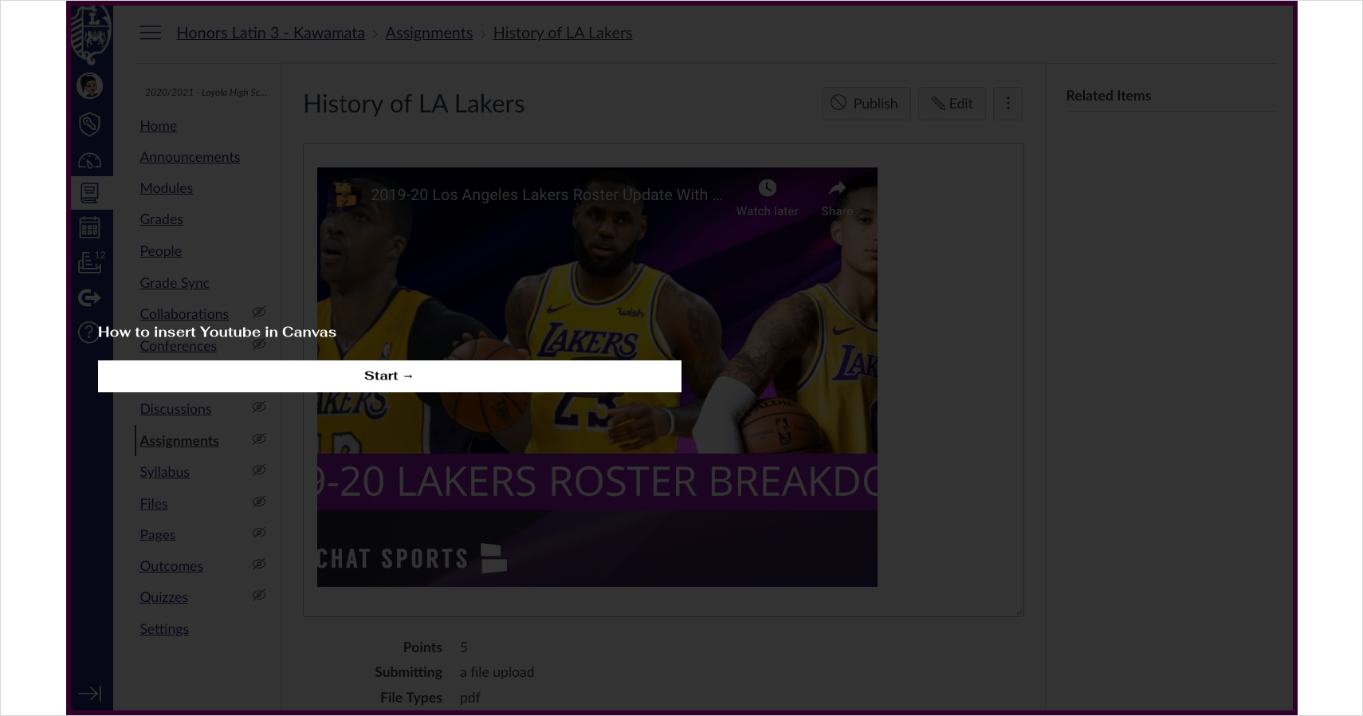Open Discussions in course menu
The height and width of the screenshot is (716, 1363).
[x=175, y=409]
